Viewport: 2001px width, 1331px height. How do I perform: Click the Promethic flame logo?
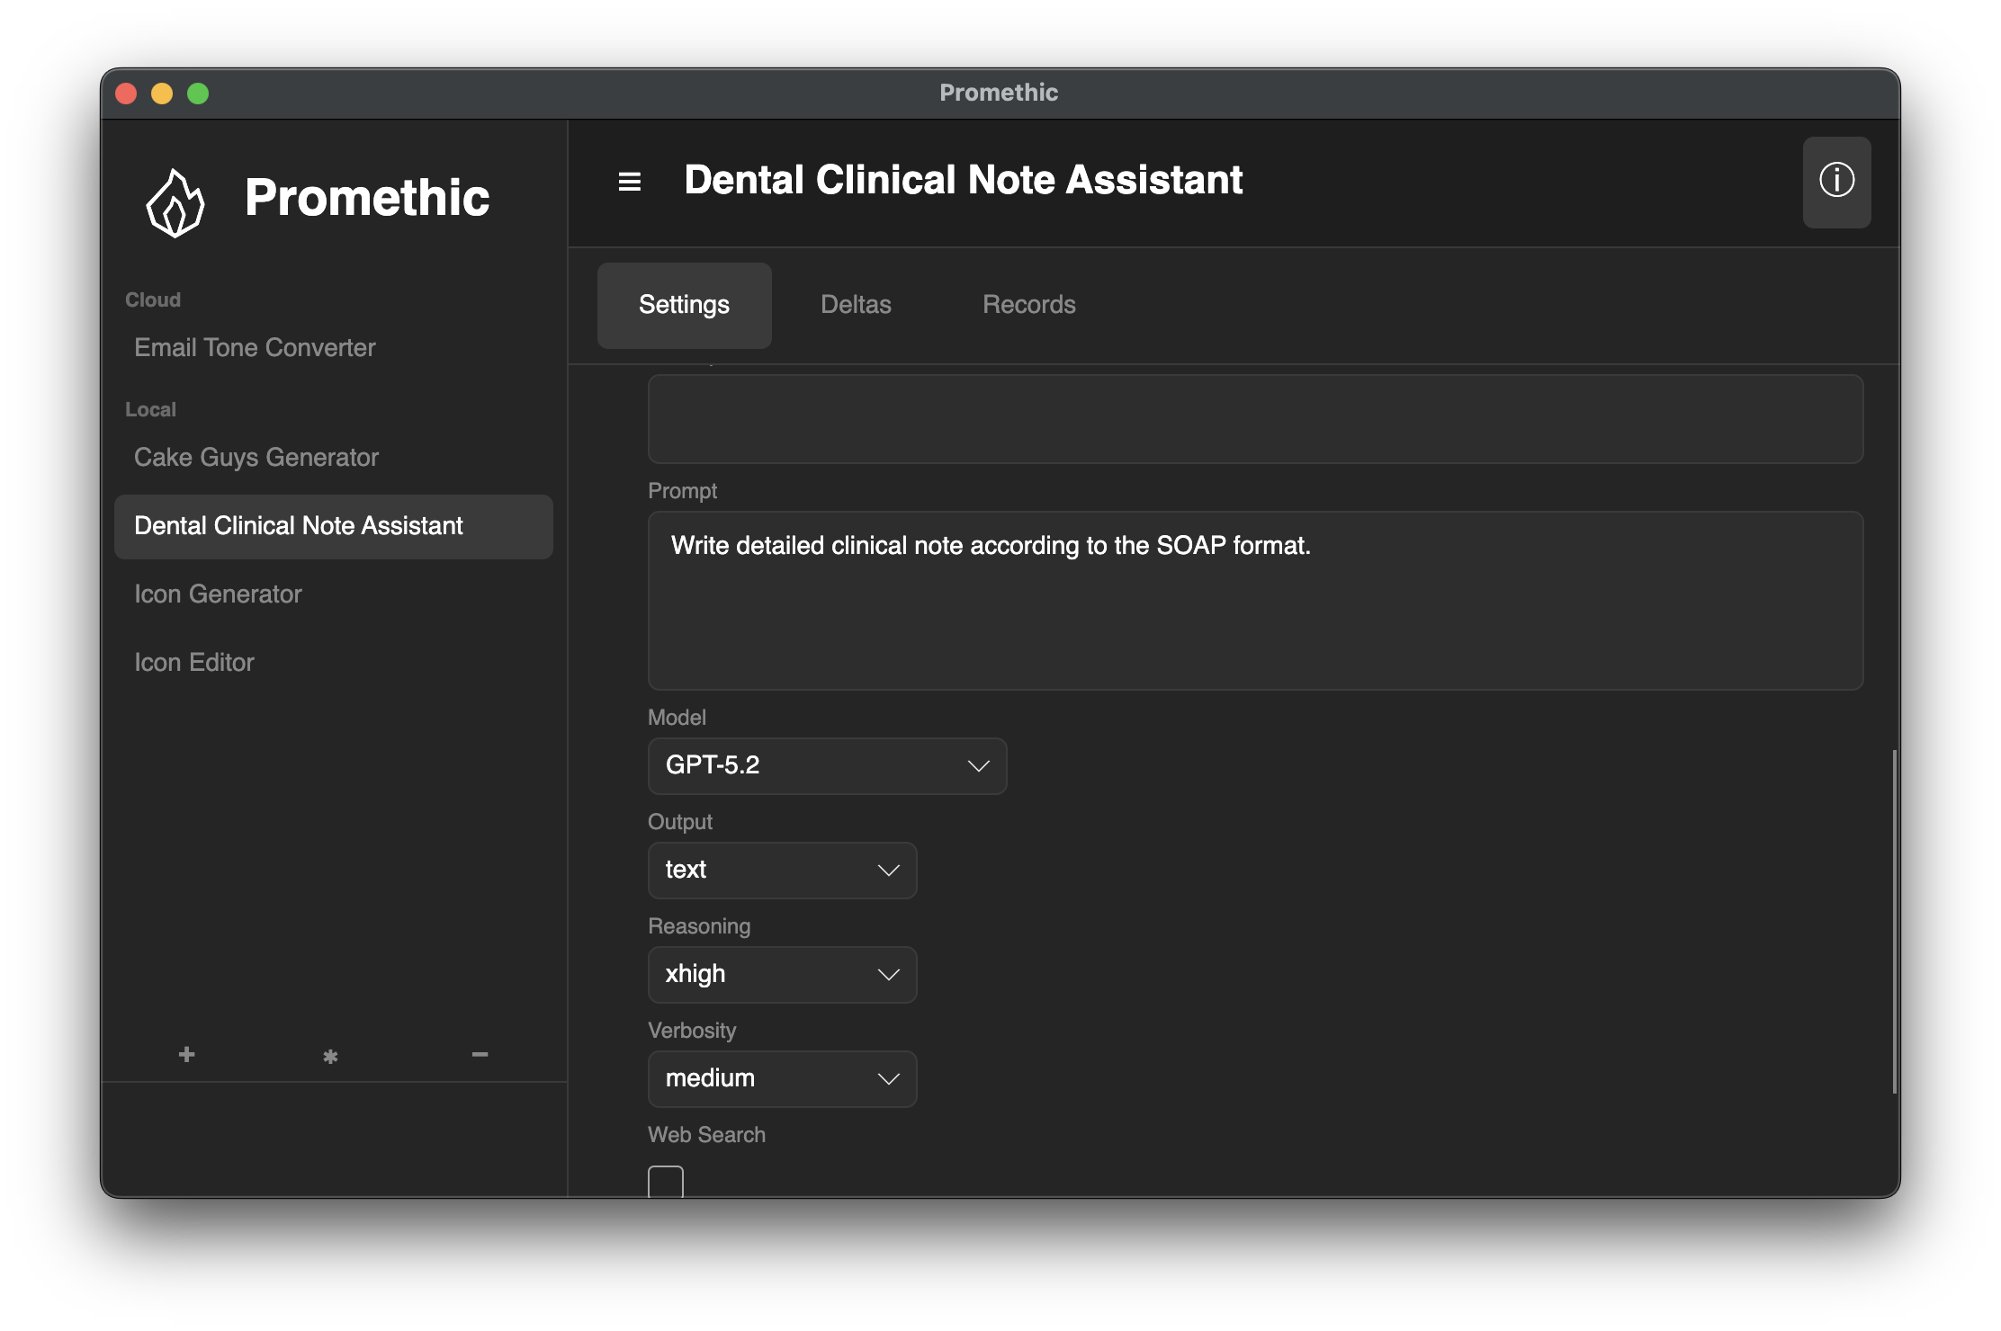point(175,203)
